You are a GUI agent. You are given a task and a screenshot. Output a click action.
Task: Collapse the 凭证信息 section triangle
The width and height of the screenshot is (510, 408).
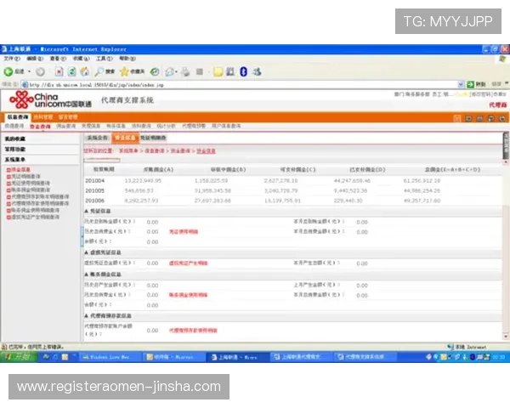pos(85,210)
